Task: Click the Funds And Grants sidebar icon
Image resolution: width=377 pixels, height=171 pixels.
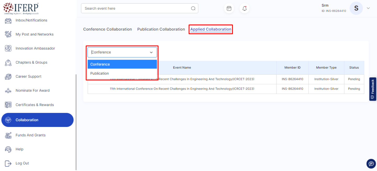Action: point(8,135)
